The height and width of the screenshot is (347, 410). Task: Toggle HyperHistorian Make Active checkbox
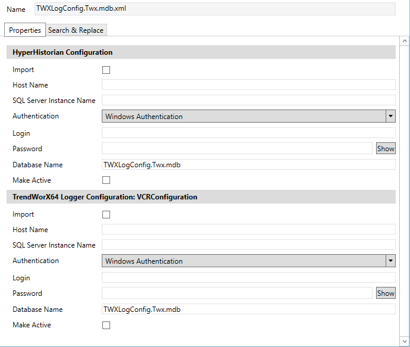tap(107, 180)
